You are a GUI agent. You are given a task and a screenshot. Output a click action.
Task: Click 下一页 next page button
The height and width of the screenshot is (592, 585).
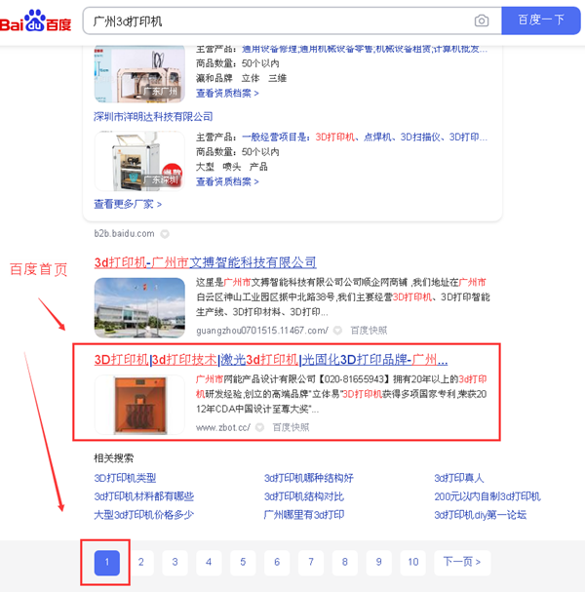point(462,562)
